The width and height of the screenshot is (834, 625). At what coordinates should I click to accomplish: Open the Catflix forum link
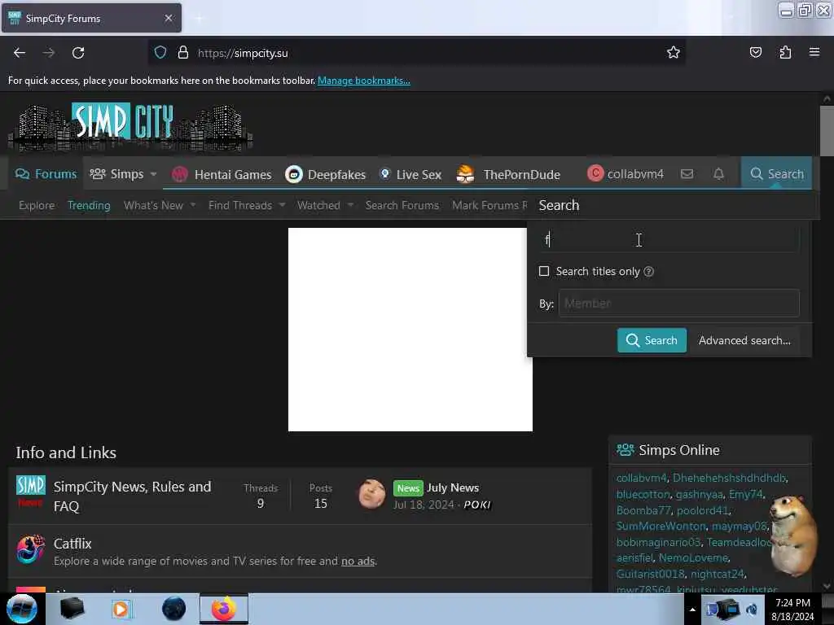tap(72, 543)
